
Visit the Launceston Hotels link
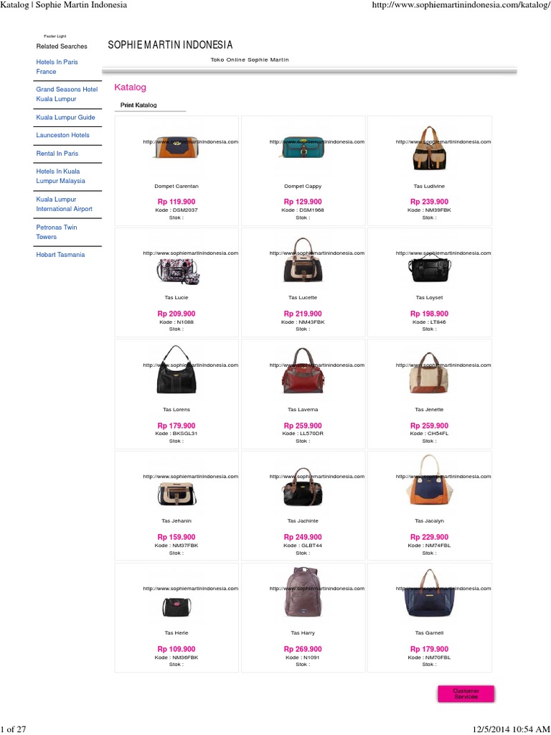[63, 135]
